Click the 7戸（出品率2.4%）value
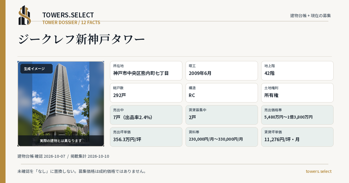 pyautogui.click(x=133, y=117)
